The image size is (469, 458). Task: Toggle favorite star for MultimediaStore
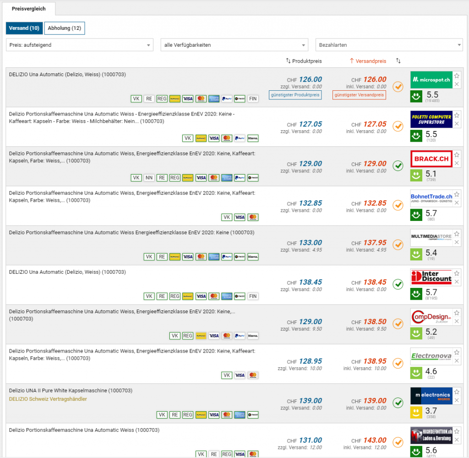coord(457,234)
